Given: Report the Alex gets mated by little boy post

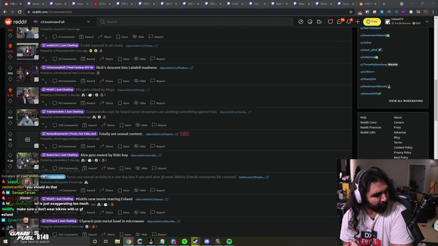Looking at the screenshot, I should (159, 168).
